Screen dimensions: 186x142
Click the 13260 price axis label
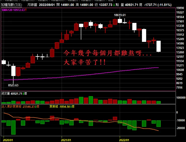[180, 52]
